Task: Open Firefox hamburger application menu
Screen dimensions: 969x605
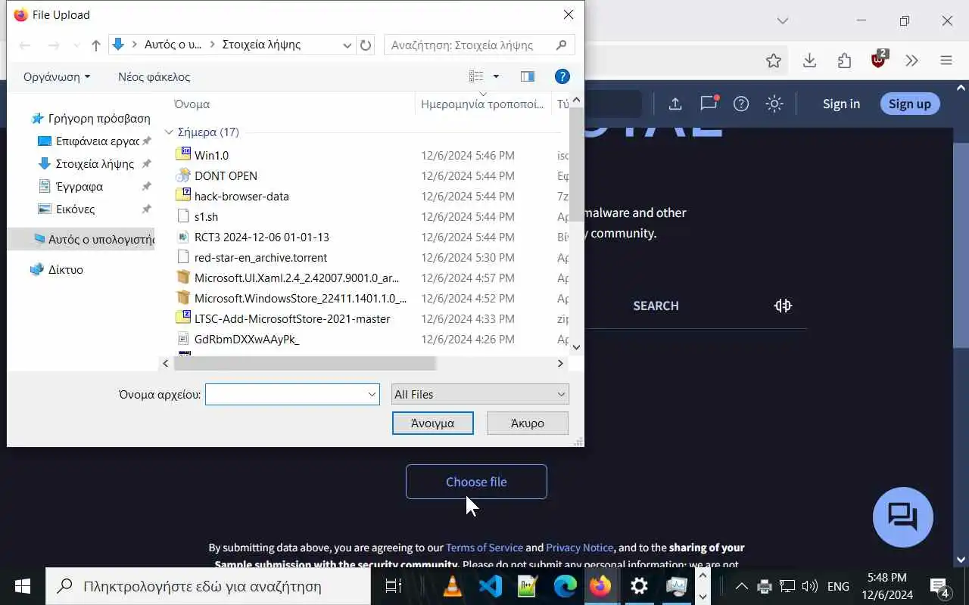Action: tap(946, 60)
